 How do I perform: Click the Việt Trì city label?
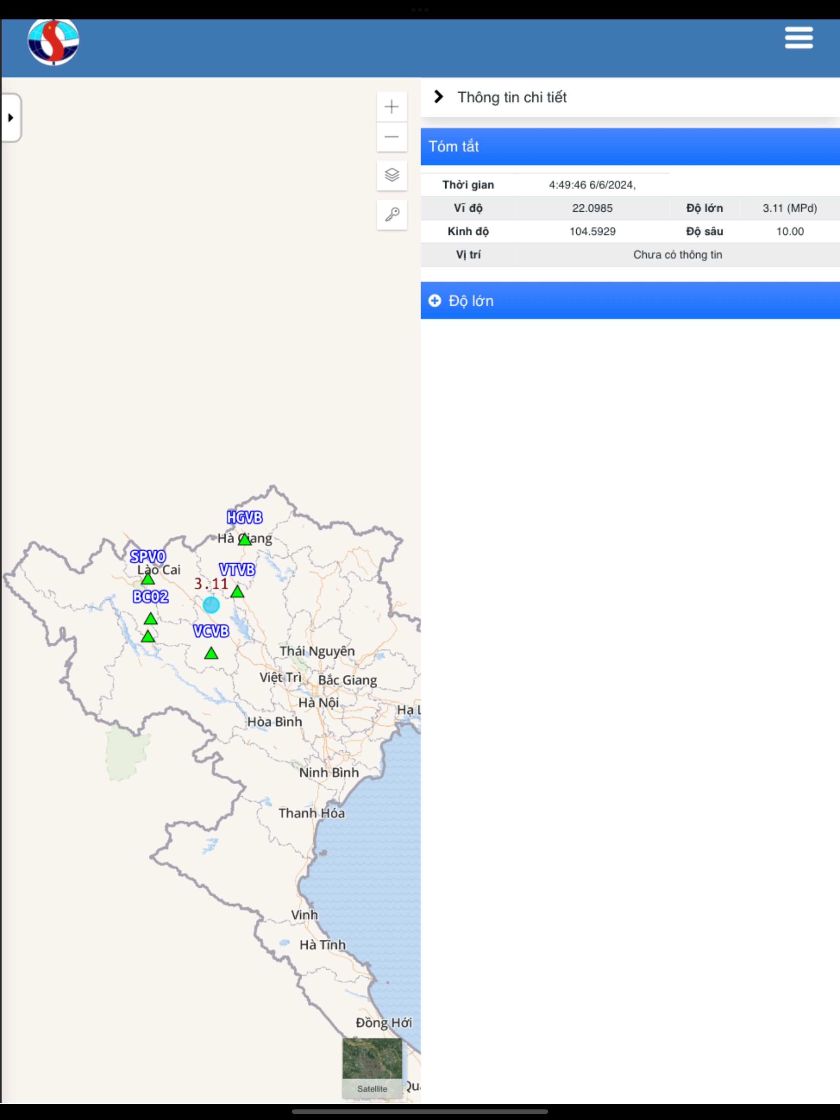point(280,678)
